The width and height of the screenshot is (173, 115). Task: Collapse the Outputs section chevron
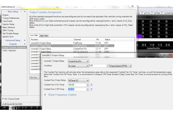coord(25,44)
